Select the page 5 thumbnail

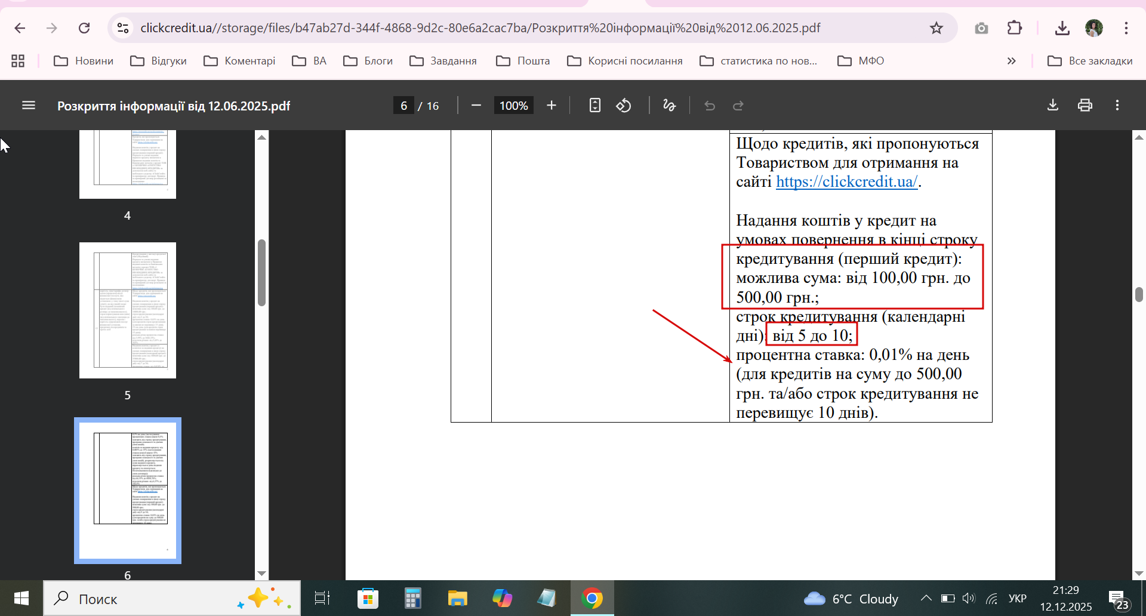[128, 310]
